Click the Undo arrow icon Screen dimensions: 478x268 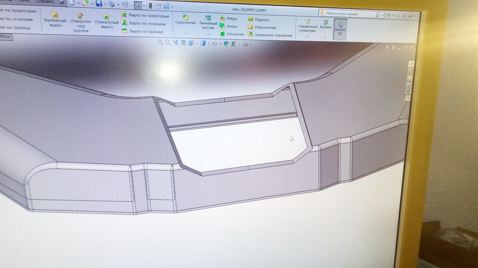pyautogui.click(x=125, y=5)
